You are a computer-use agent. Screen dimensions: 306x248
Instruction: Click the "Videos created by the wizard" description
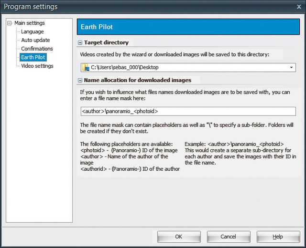tap(175, 54)
